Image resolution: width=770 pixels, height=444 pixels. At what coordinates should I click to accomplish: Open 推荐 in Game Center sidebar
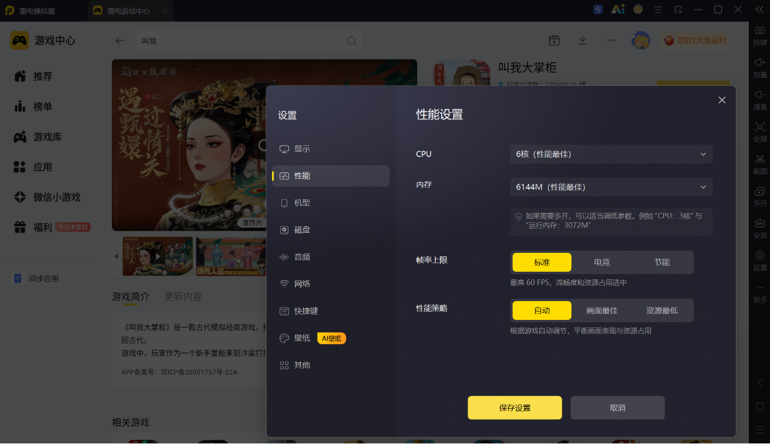click(x=42, y=76)
